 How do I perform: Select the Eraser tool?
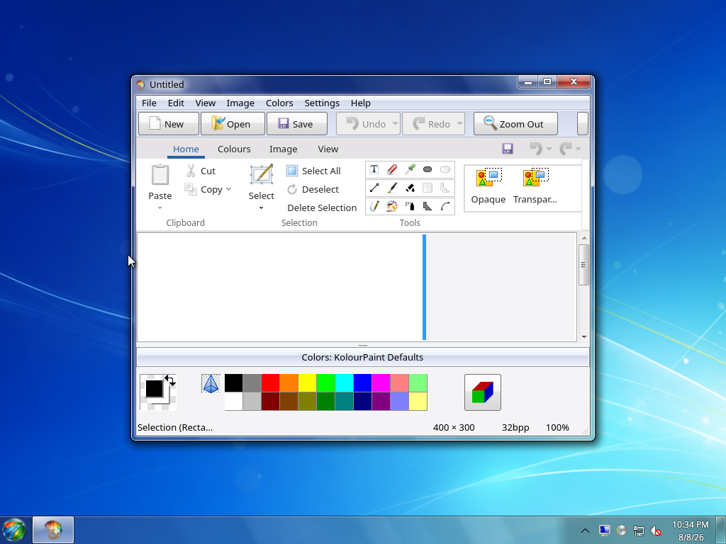[391, 169]
